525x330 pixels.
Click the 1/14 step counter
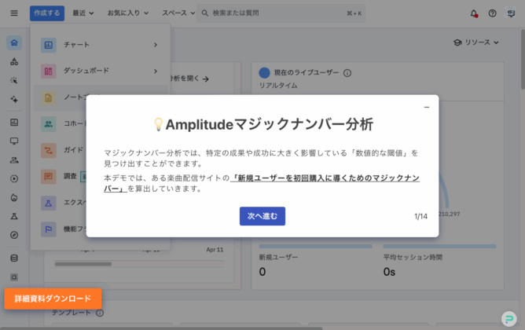point(421,217)
